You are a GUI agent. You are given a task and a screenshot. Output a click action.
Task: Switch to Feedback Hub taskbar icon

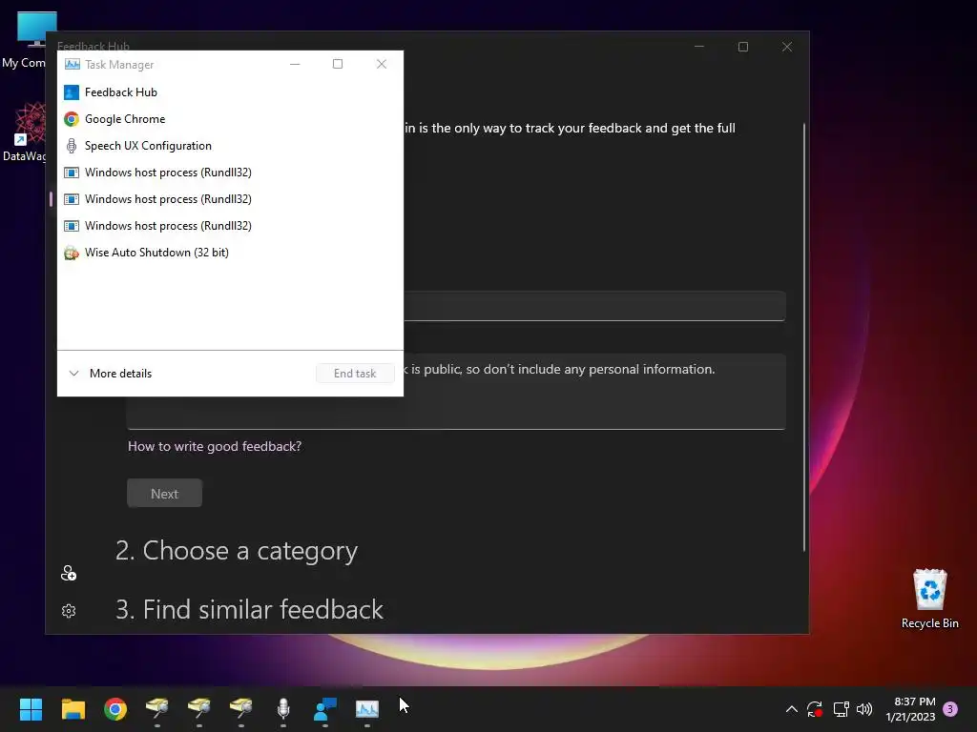pos(325,709)
